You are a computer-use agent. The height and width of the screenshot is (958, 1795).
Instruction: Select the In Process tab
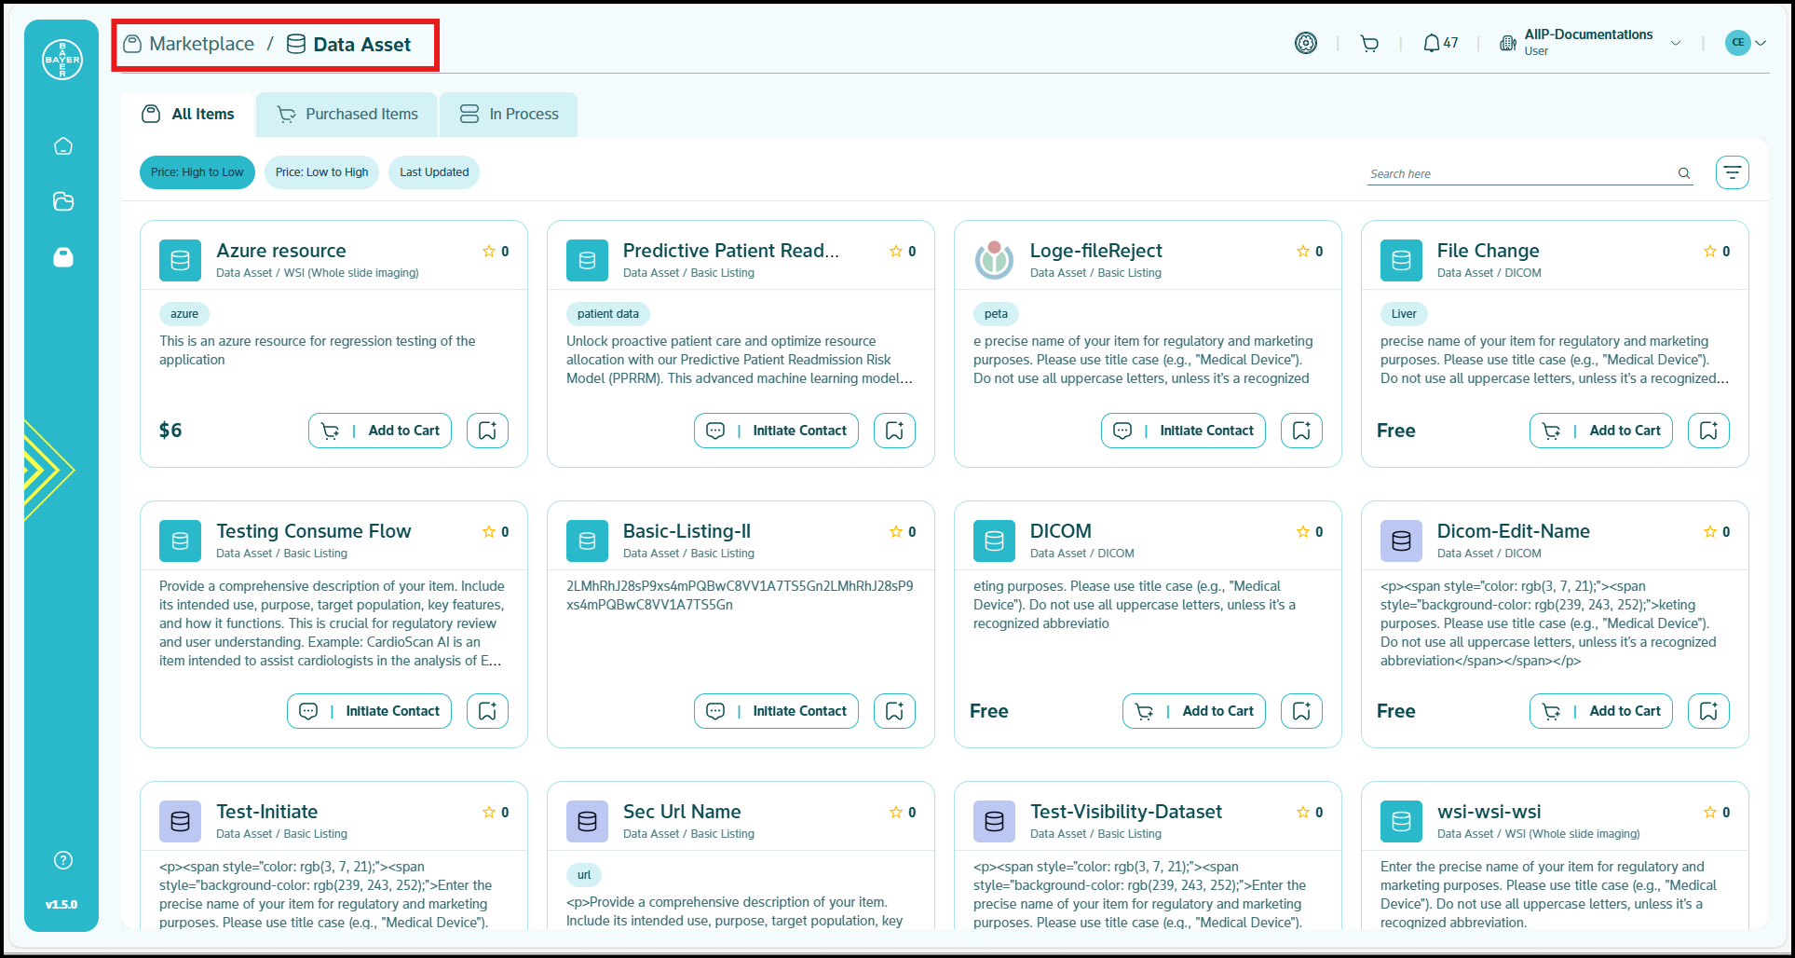(508, 114)
